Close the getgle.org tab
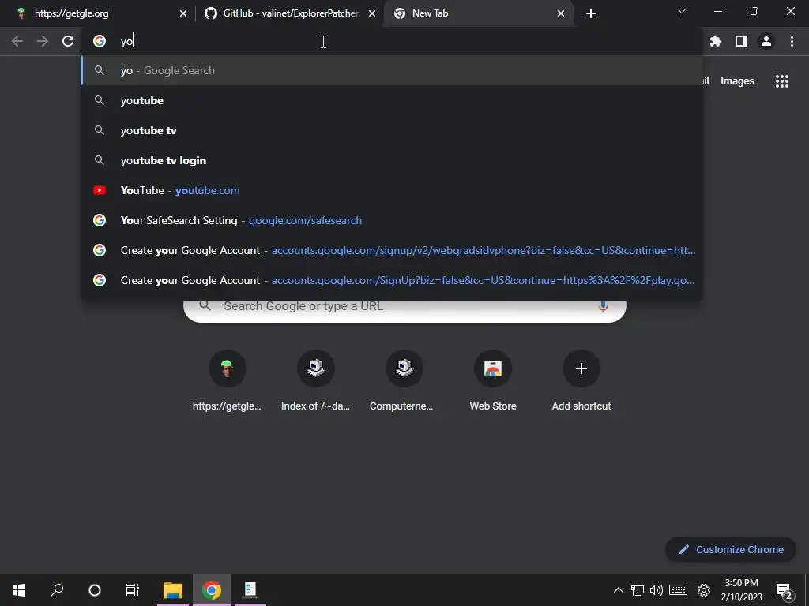 pyautogui.click(x=183, y=13)
